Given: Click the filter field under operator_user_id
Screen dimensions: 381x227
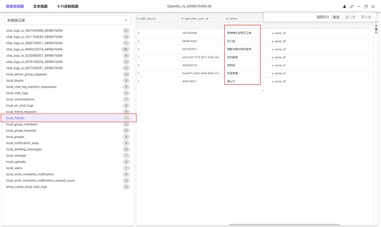Looking at the screenshot, I should click(x=200, y=26).
